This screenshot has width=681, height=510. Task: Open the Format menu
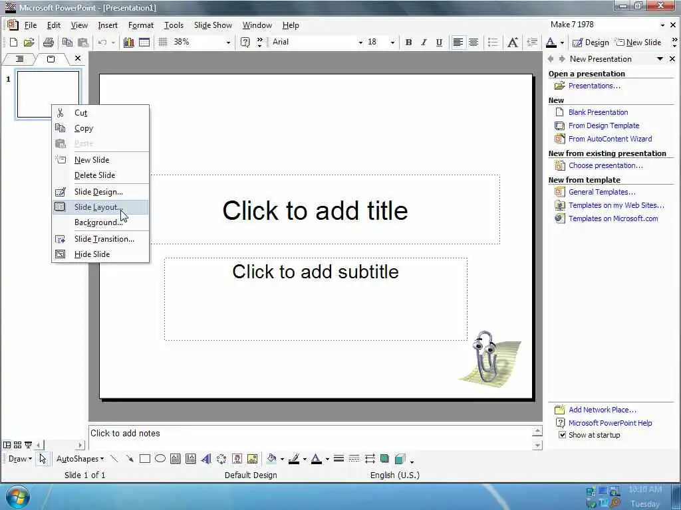tap(141, 25)
